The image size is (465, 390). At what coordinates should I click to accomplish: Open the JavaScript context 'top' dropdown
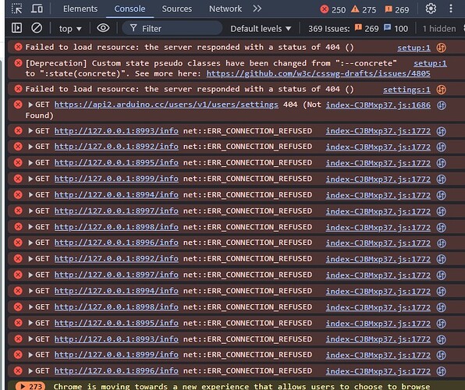coord(70,29)
